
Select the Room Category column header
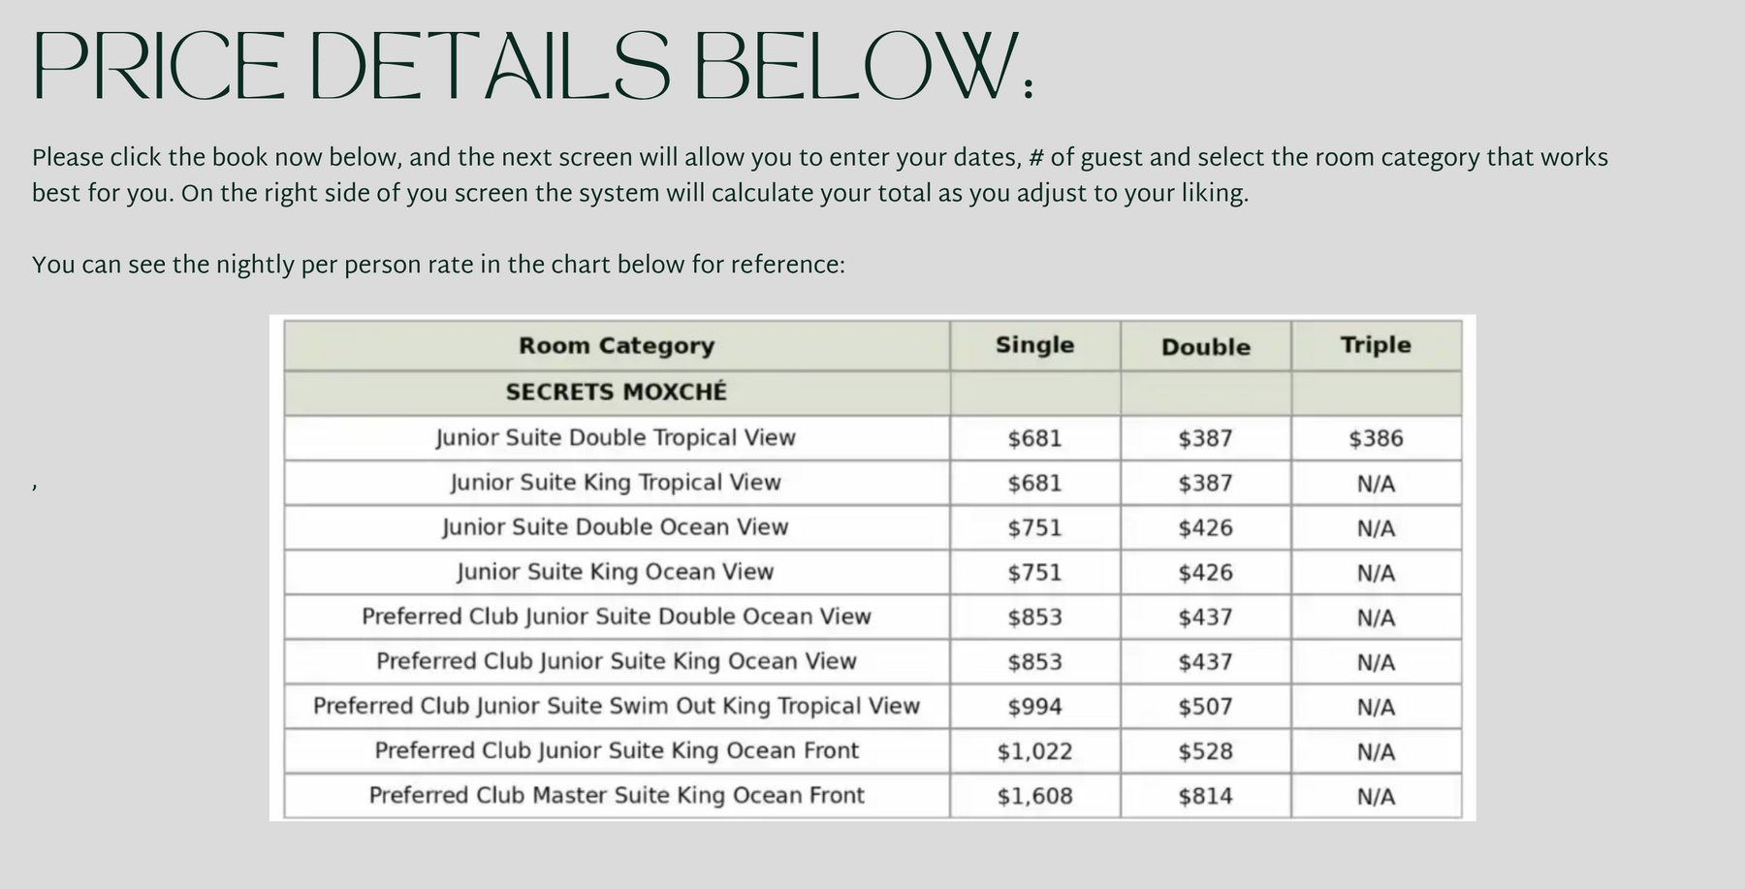[617, 346]
